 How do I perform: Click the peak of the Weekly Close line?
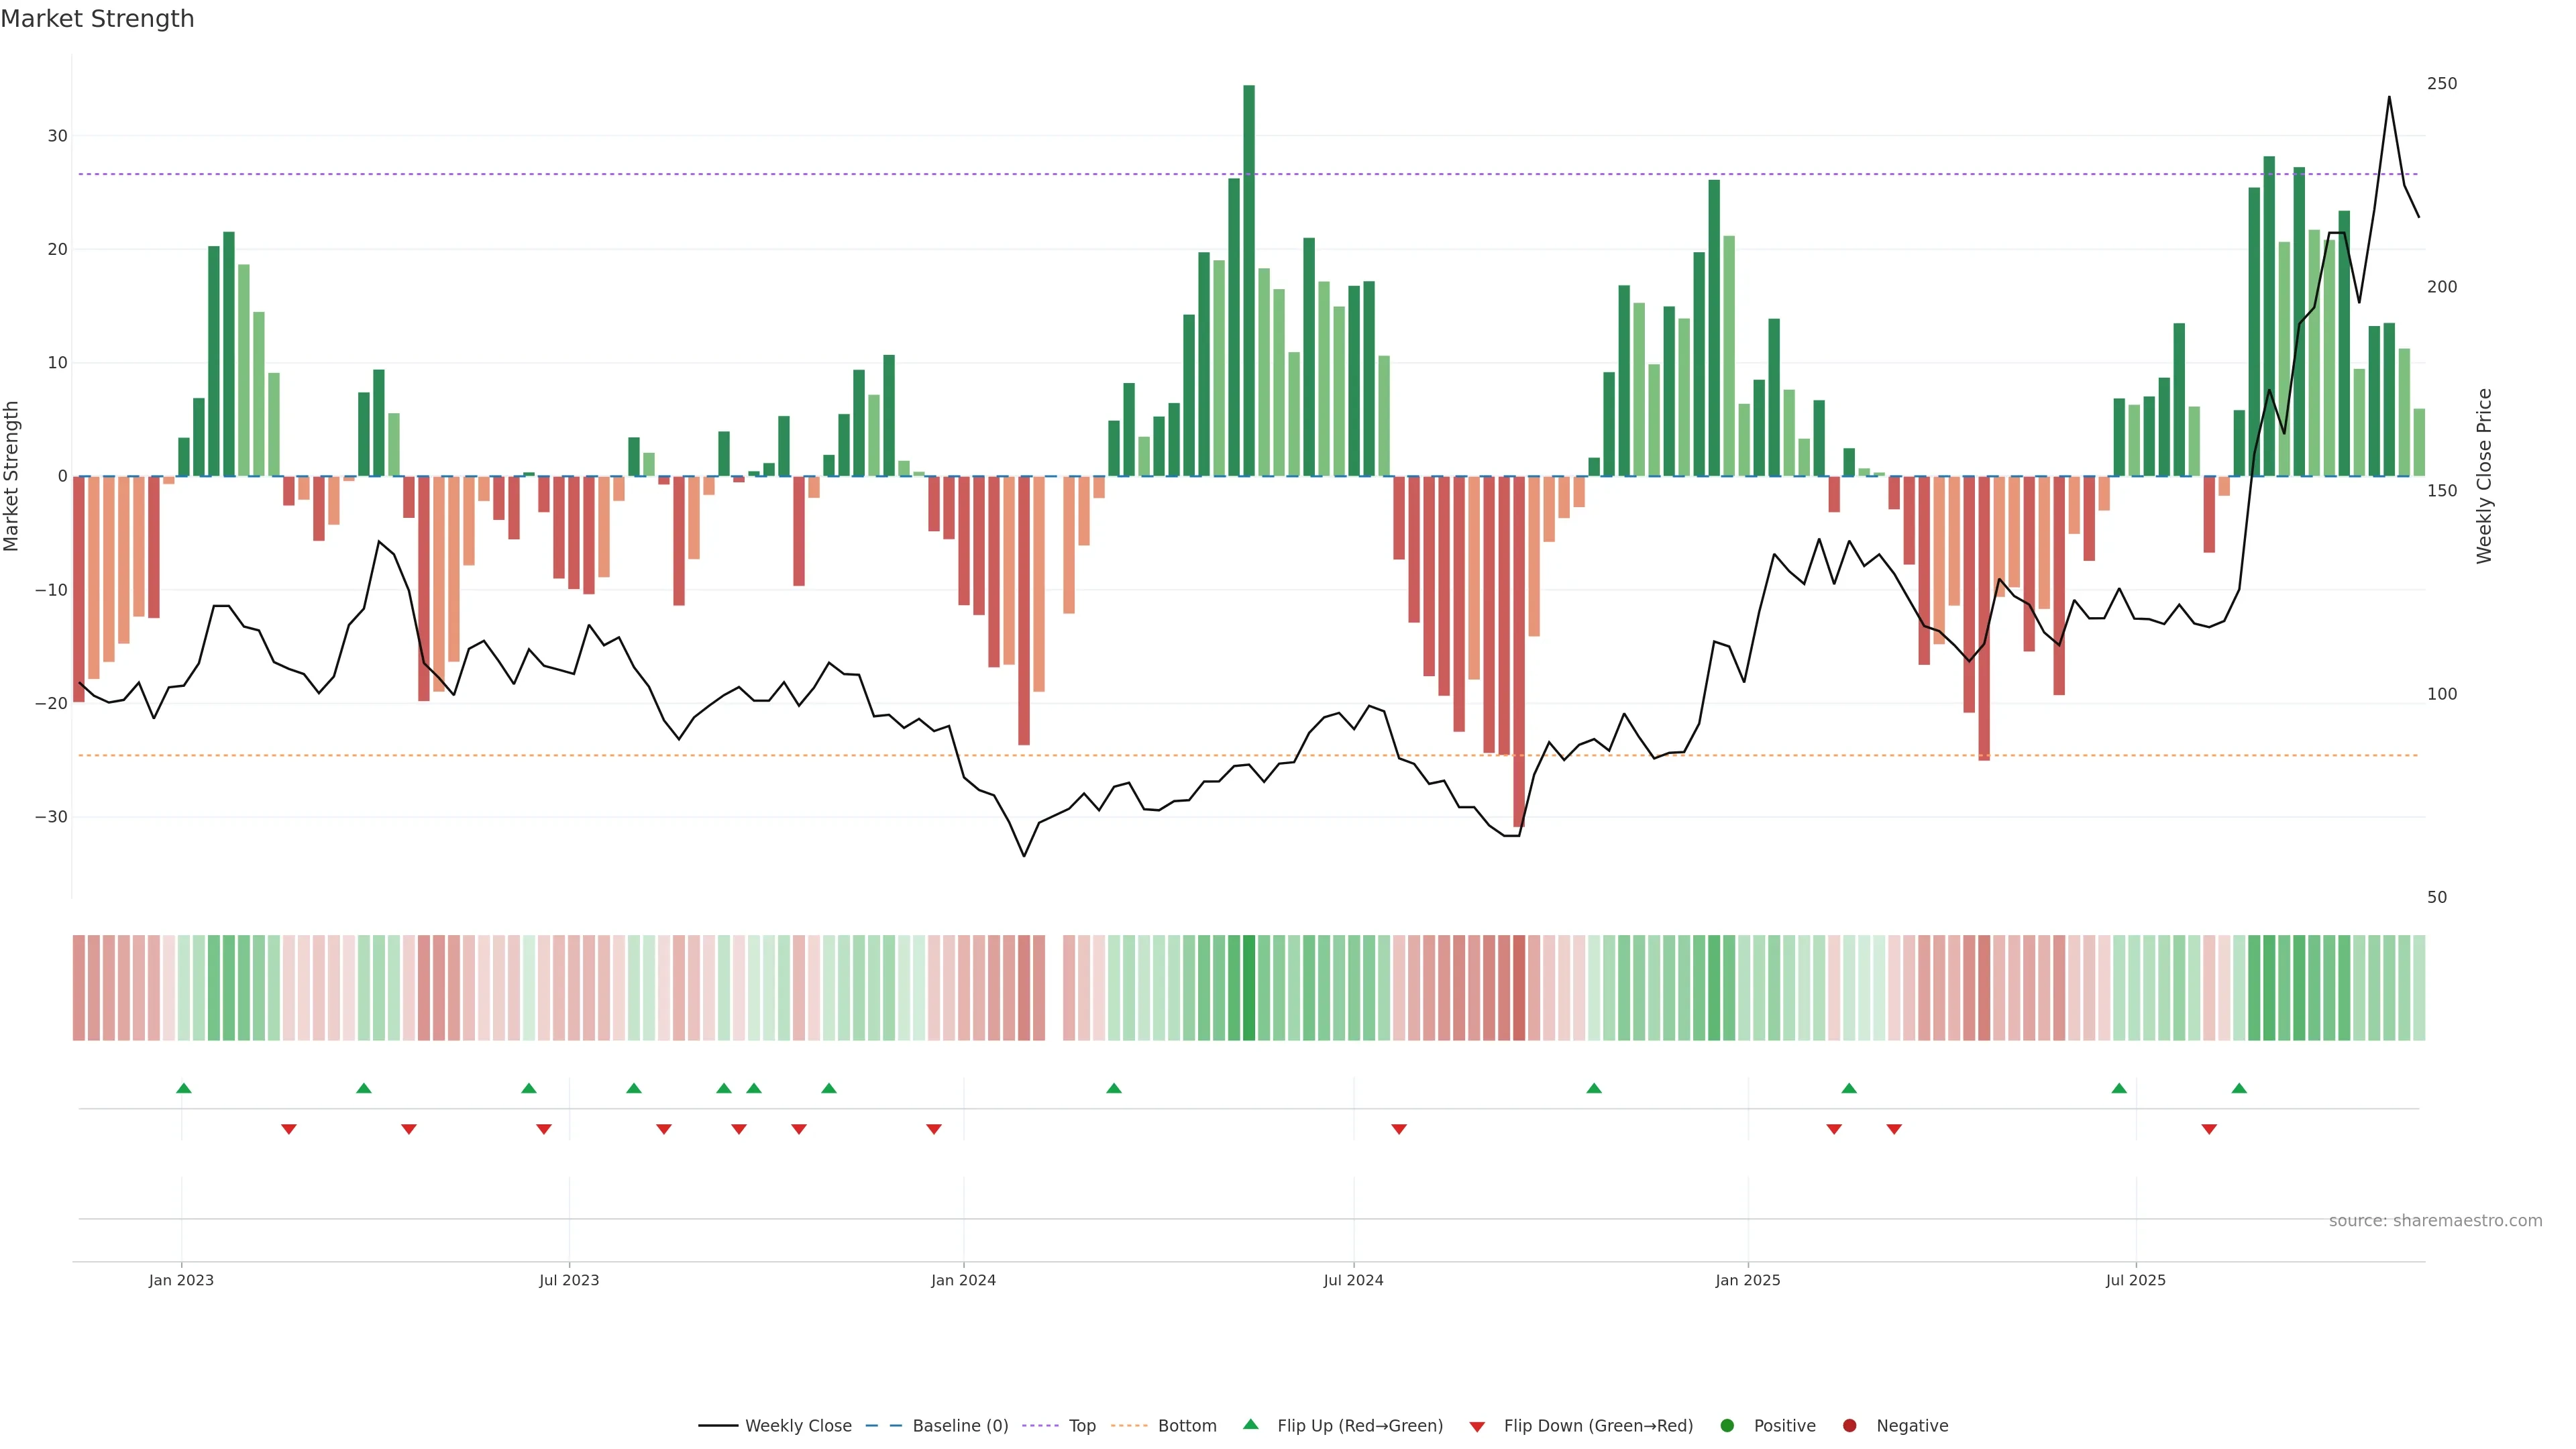[2389, 98]
